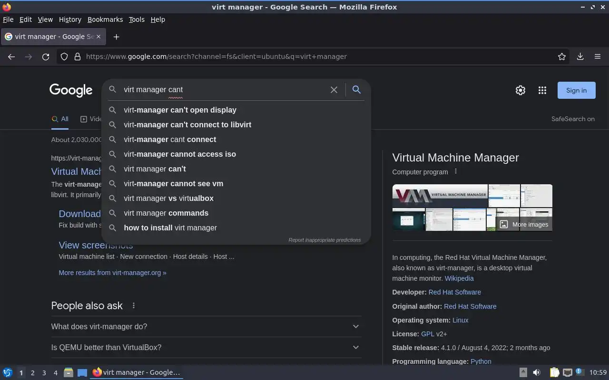Open the notification tray icon with badge
The image size is (609, 380).
tap(580, 372)
